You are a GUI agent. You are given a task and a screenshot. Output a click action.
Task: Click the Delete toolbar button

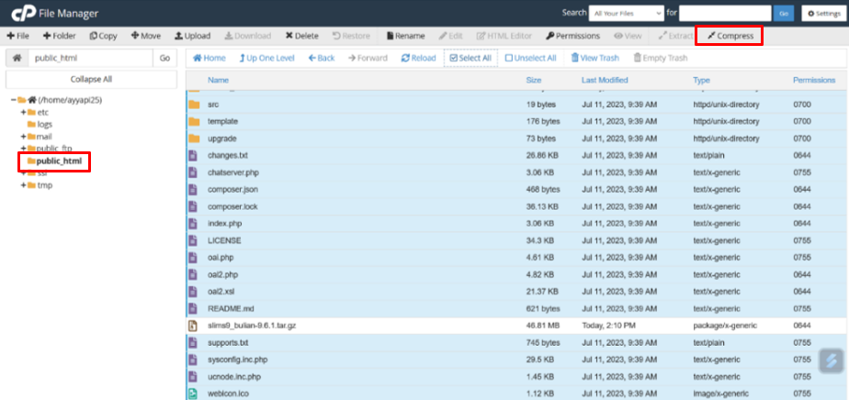pos(301,36)
